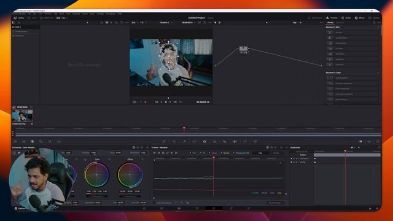This screenshot has height=221, width=393.
Task: Switch to the effects Settings tab
Action: pos(340,23)
